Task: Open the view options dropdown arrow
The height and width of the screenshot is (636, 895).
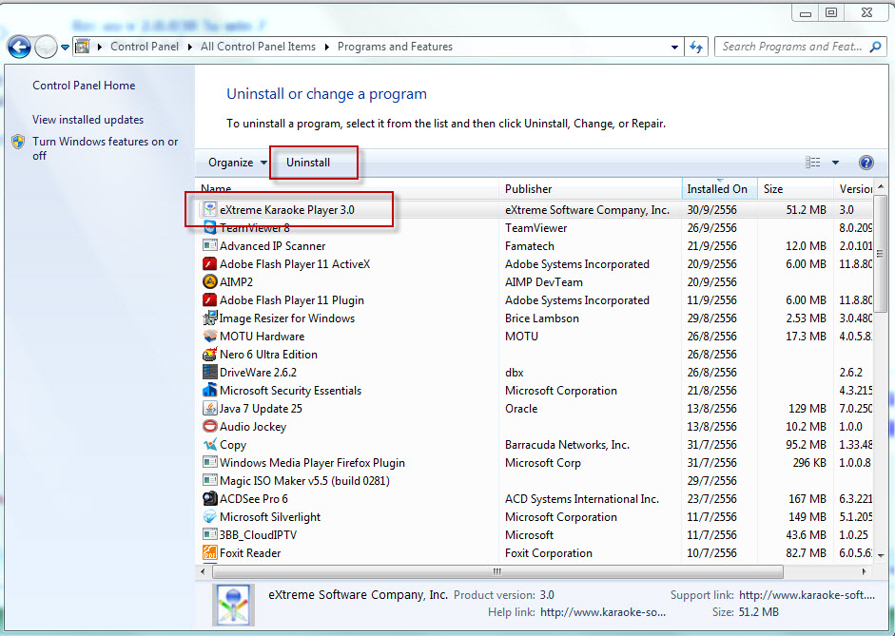Action: (835, 163)
